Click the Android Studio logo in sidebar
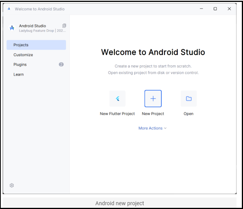243x209 pixels. [x=12, y=28]
